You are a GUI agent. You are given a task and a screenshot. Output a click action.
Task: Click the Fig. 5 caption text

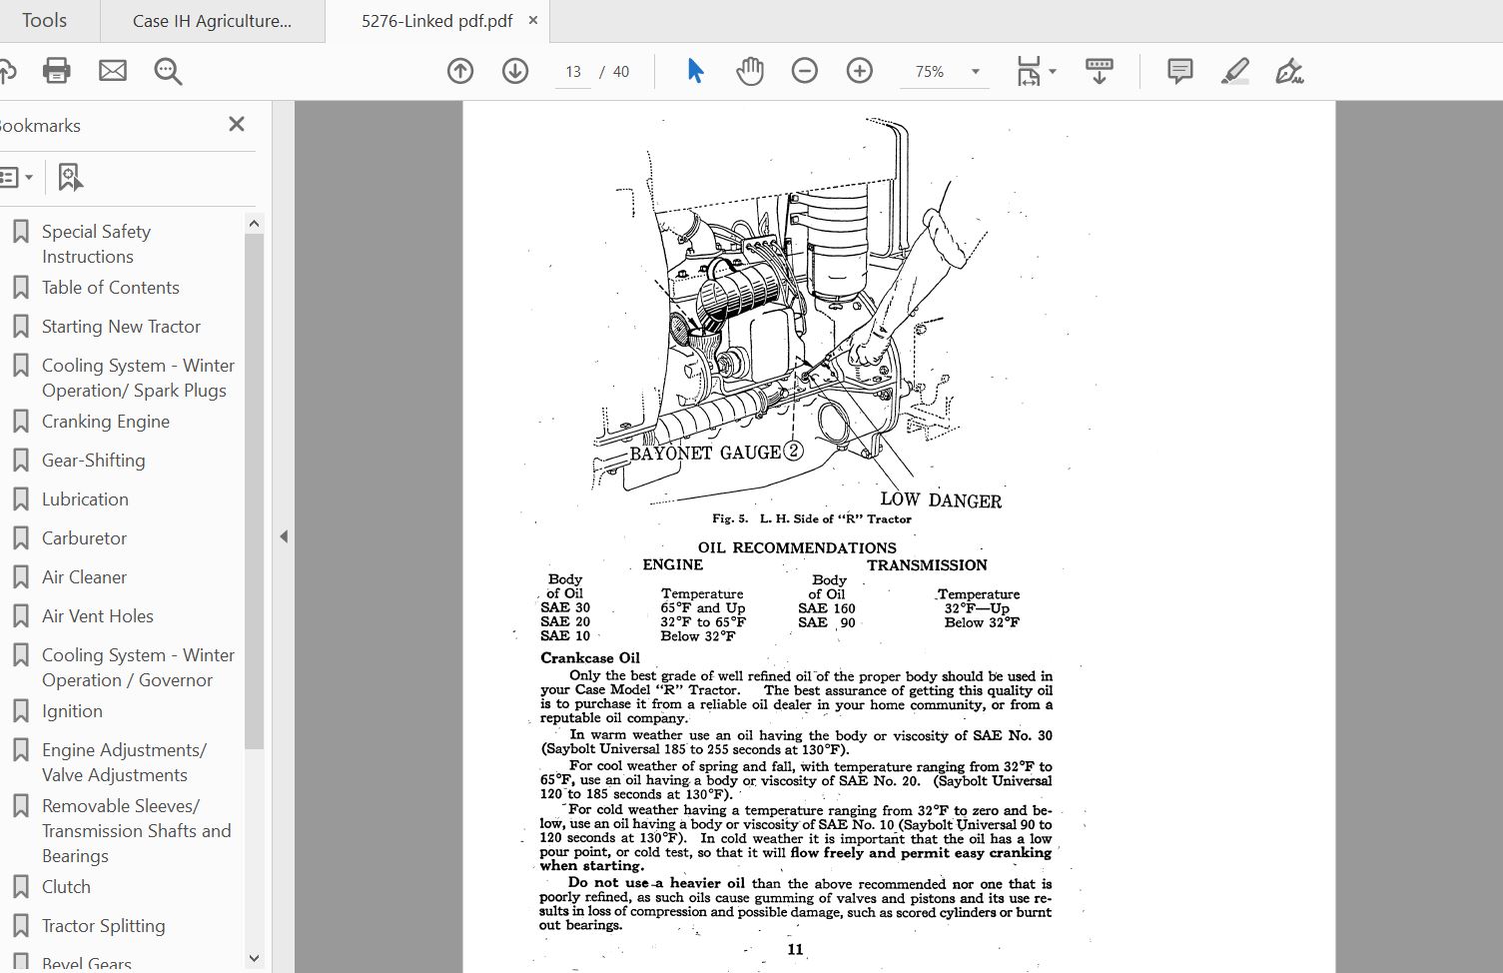point(812,518)
